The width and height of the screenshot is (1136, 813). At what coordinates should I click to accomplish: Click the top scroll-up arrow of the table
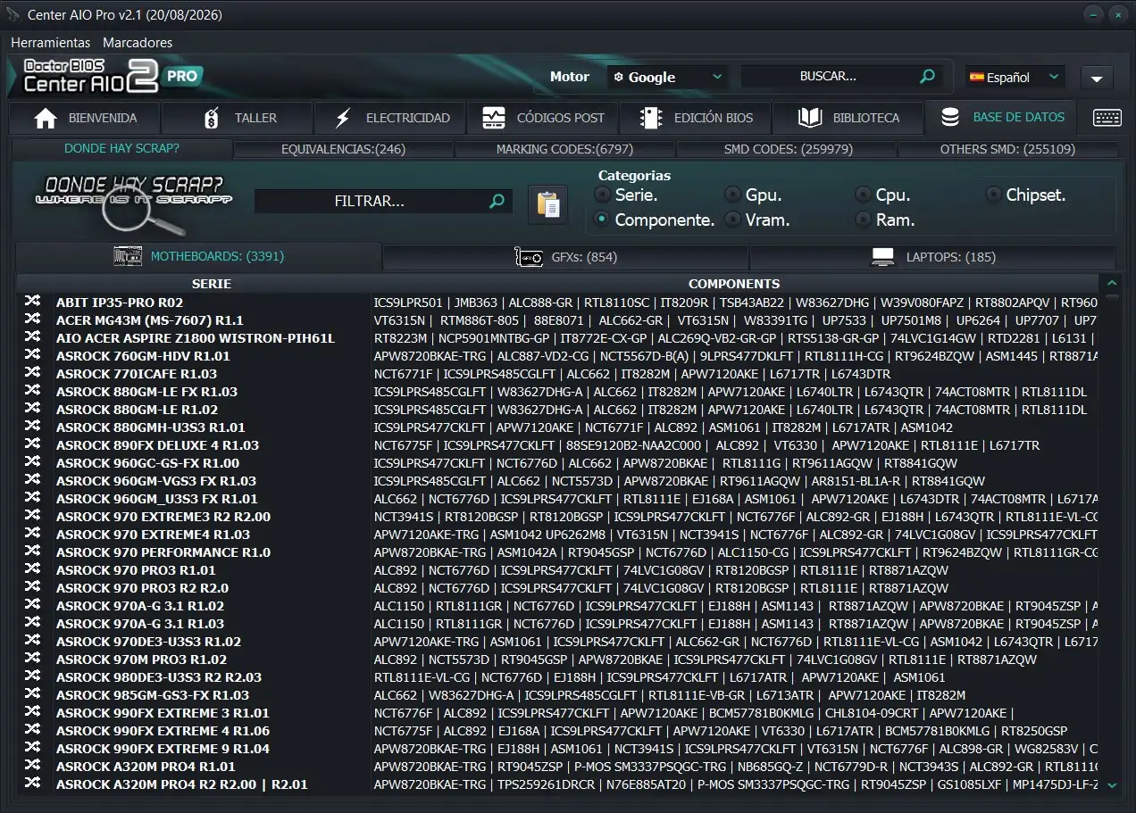pos(1112,283)
